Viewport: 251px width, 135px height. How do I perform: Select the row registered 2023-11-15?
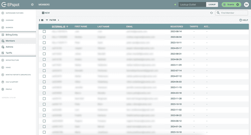pos(44,88)
